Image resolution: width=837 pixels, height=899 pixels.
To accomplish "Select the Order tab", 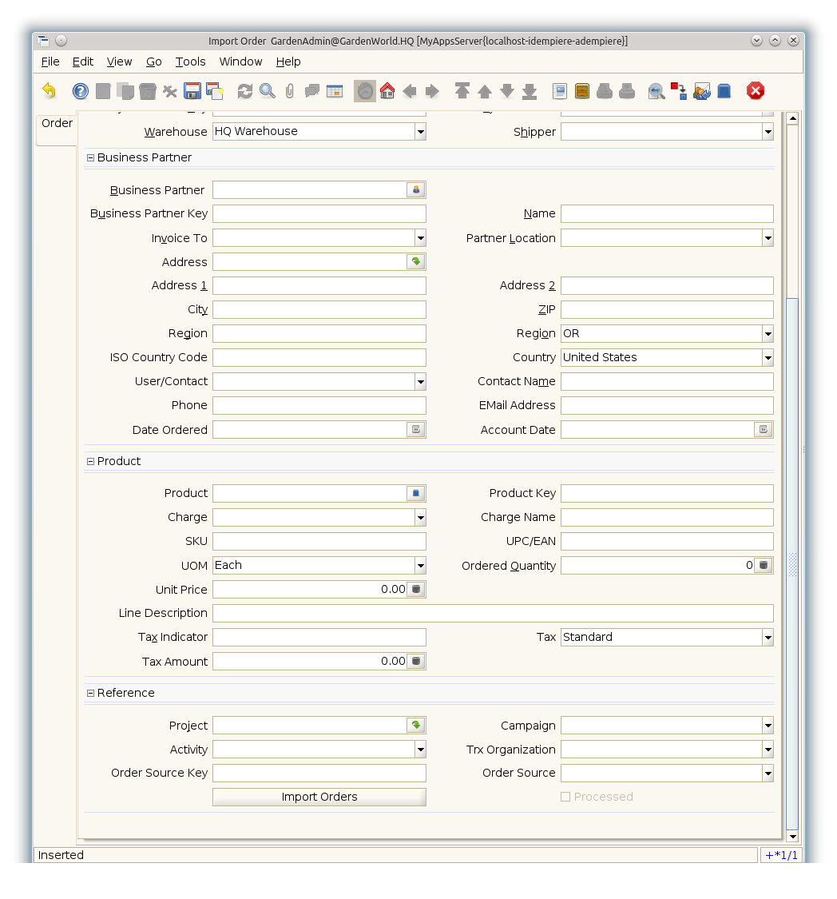I will (x=57, y=124).
